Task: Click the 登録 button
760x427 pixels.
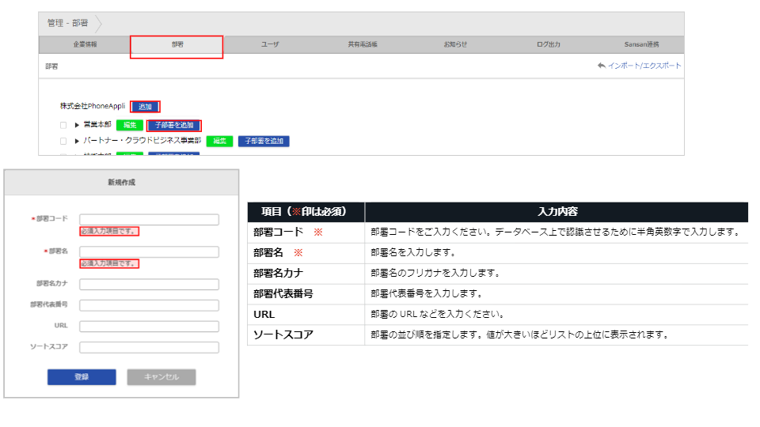Action: (x=82, y=376)
